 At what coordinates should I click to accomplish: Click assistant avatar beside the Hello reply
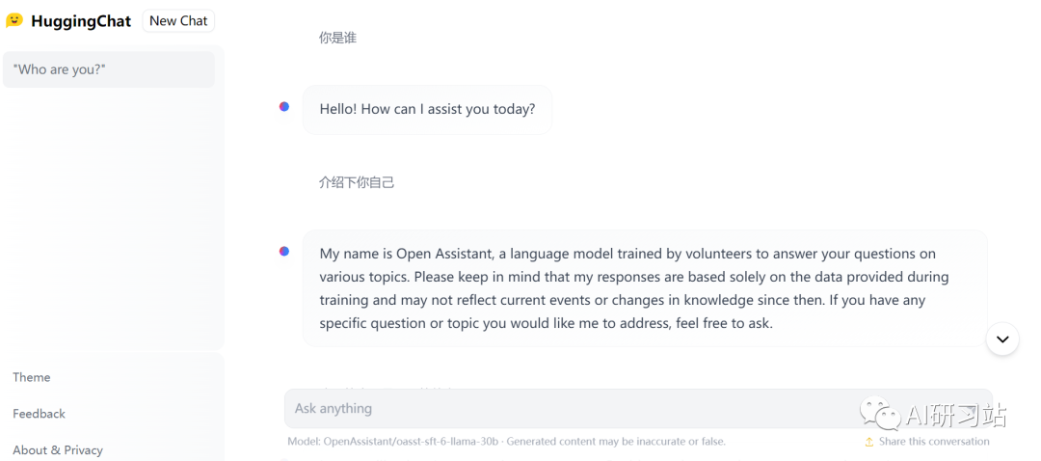tap(284, 106)
